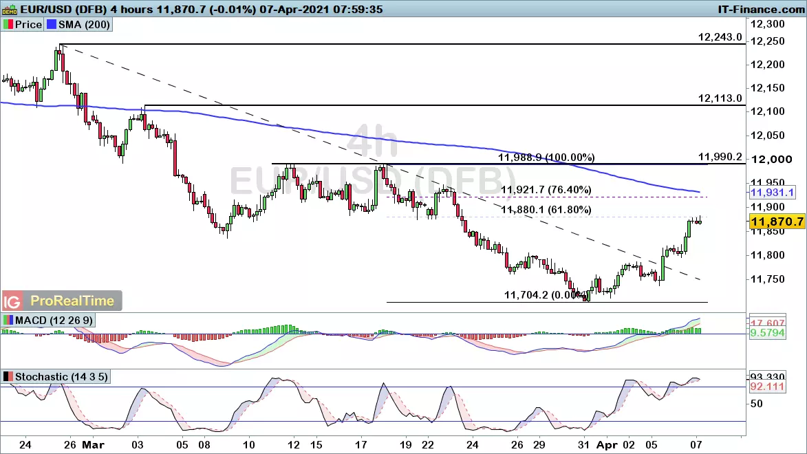Open Stochastic (14 3 5) indicator settings

[x=61, y=377]
